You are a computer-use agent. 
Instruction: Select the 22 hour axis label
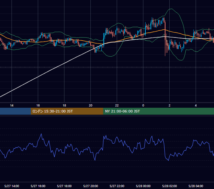pos(117,106)
